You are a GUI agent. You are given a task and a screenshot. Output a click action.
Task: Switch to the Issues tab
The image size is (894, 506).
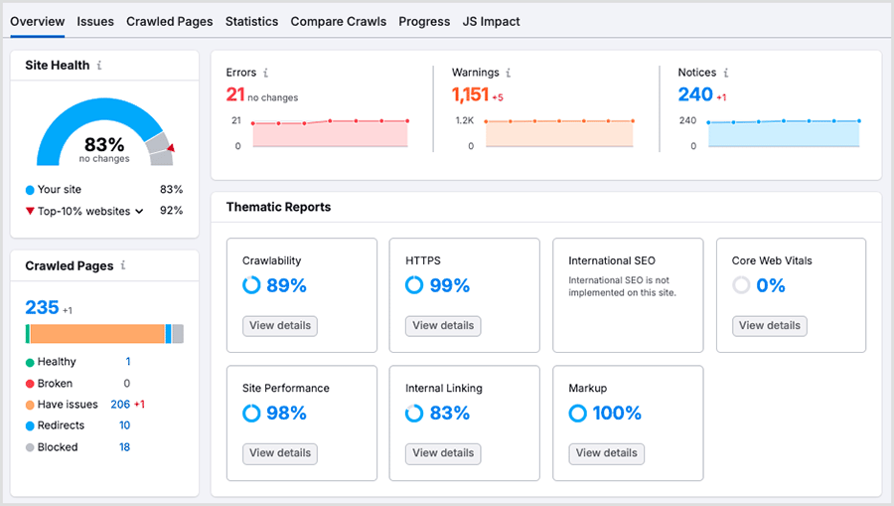(95, 22)
